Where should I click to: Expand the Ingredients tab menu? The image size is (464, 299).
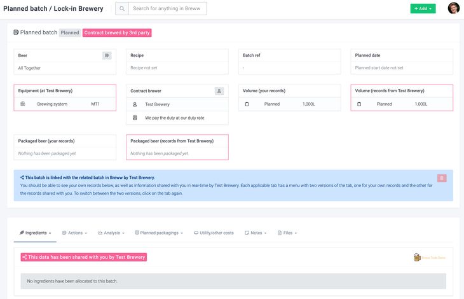(36, 233)
